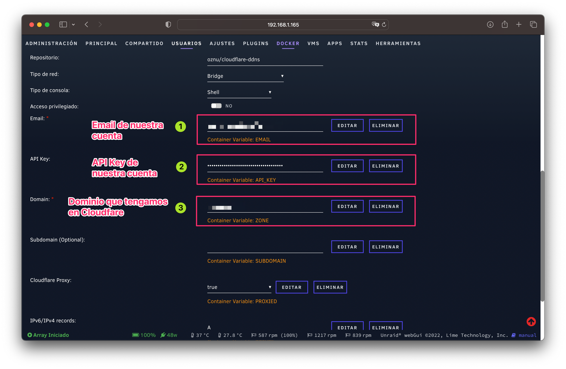Click the Email value input field
The image size is (566, 369).
[x=265, y=126]
